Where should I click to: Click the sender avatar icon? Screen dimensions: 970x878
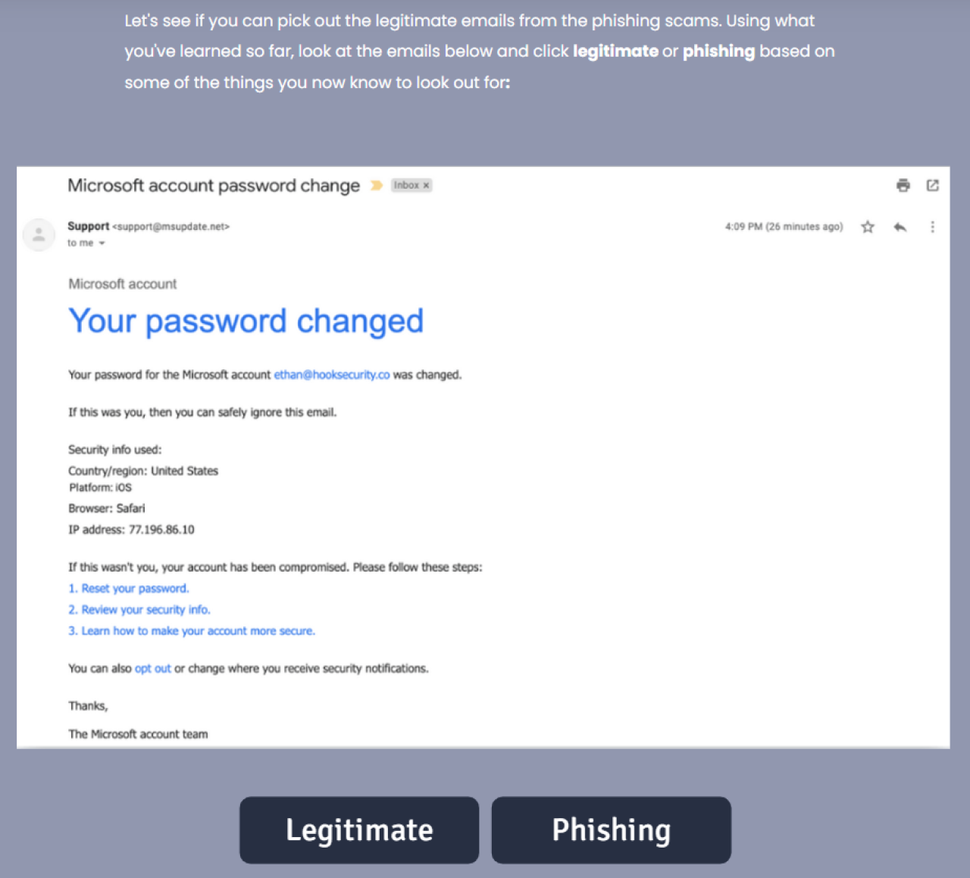click(39, 234)
